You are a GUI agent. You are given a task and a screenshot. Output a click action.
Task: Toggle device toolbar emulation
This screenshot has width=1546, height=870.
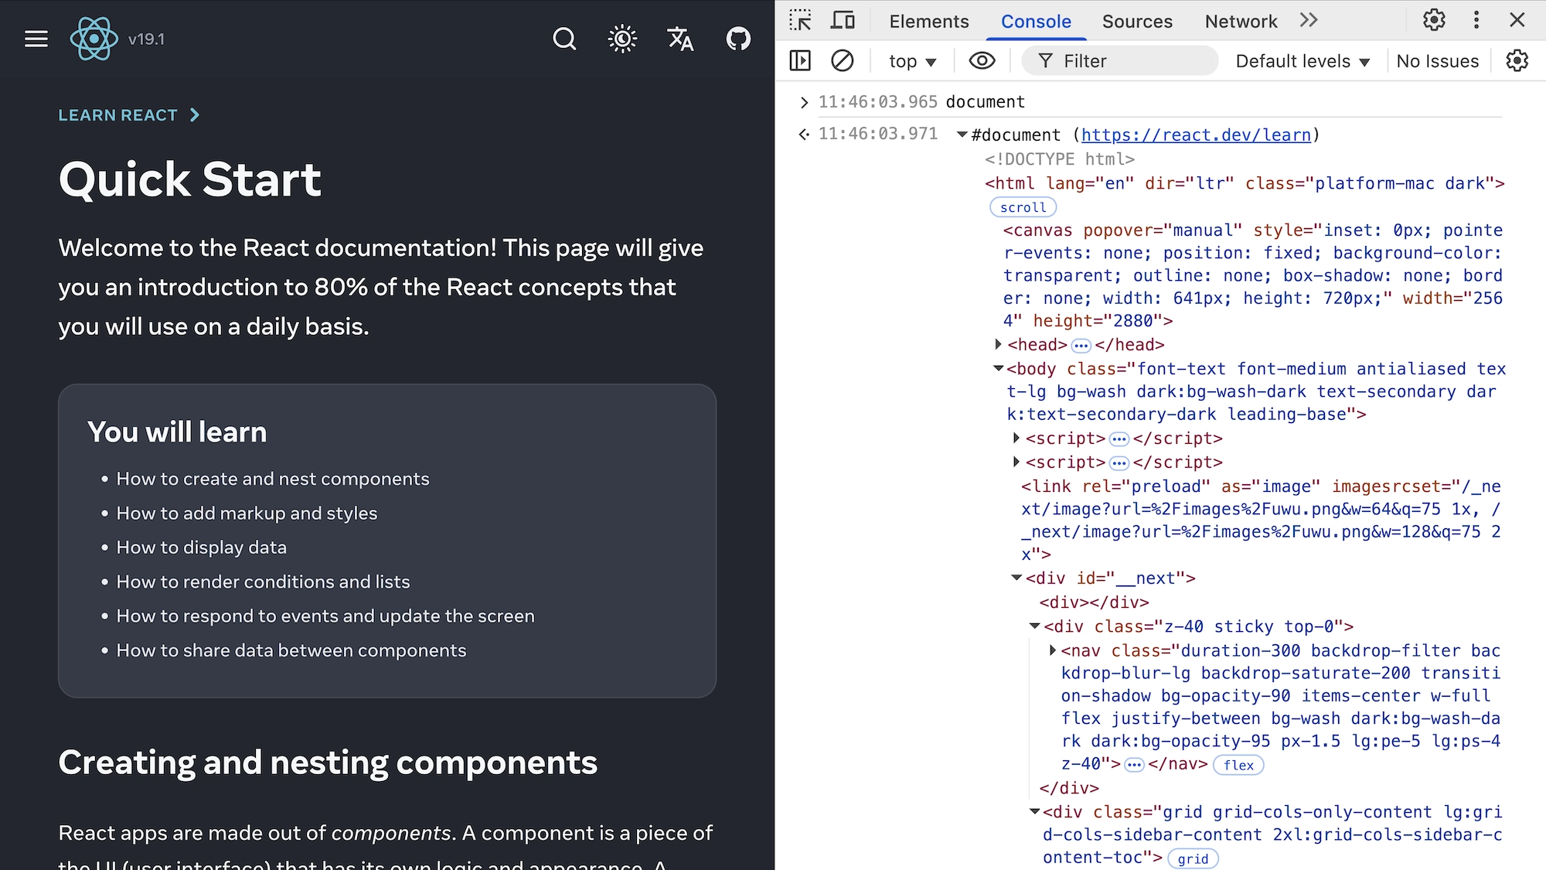843,20
